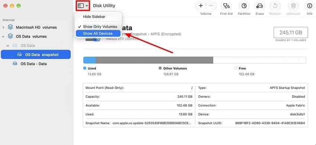Image resolution: width=316 pixels, height=145 pixels.
Task: Select Show All Devices menu option
Action: click(98, 34)
